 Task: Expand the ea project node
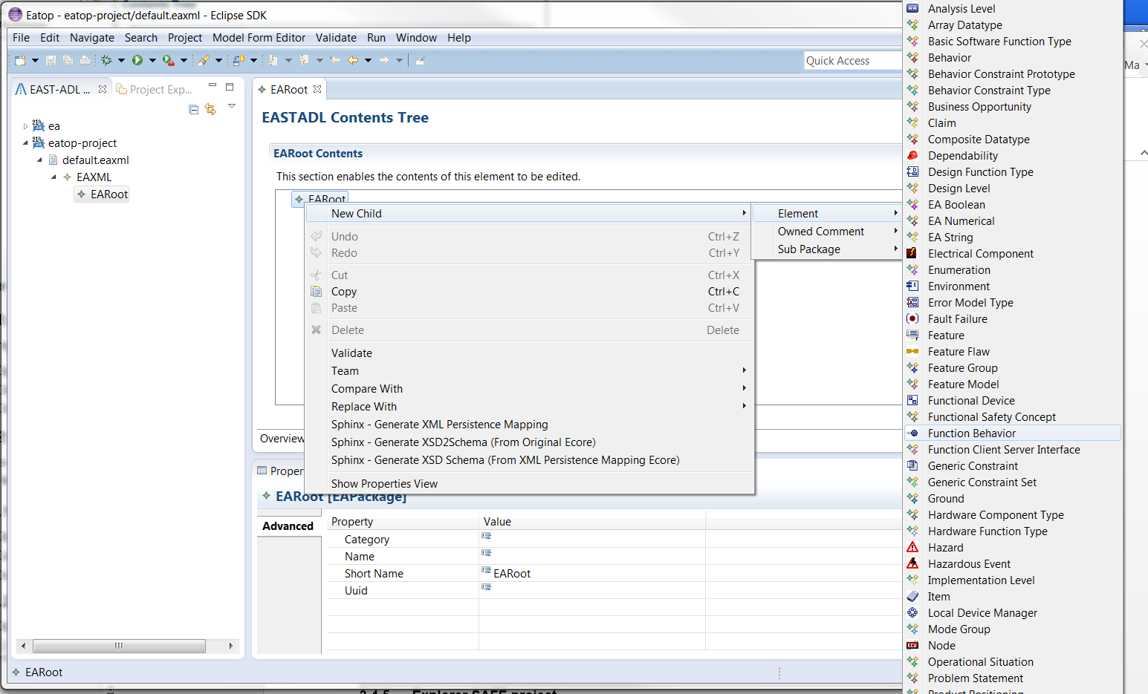(25, 126)
